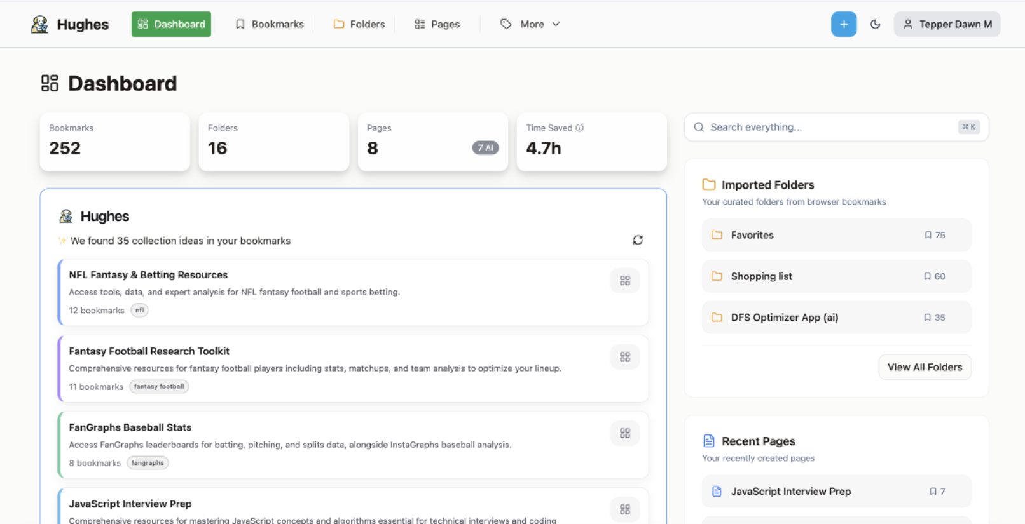
Task: Go to the Bookmarks tab
Action: (270, 24)
